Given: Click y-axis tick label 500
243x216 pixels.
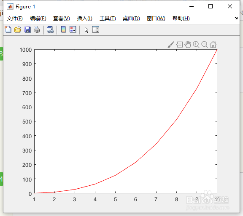Looking at the screenshot, I should pyautogui.click(x=27, y=122).
